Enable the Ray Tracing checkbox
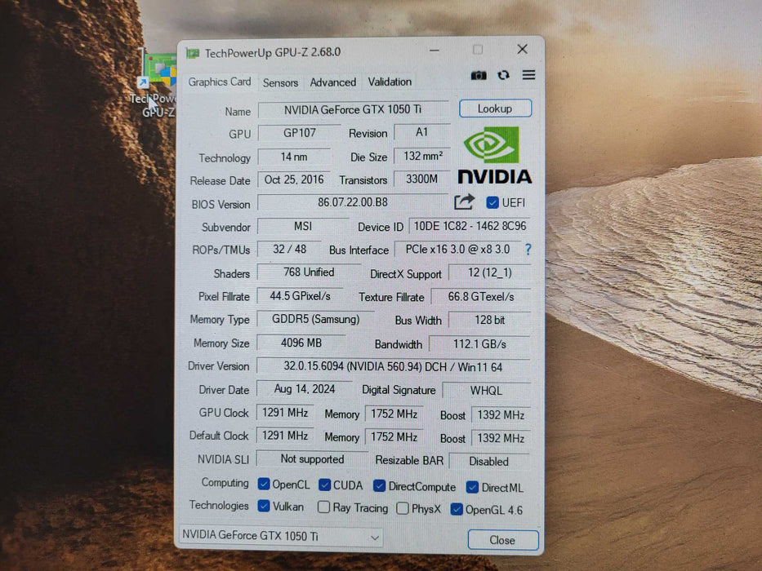This screenshot has width=762, height=571. [x=323, y=507]
